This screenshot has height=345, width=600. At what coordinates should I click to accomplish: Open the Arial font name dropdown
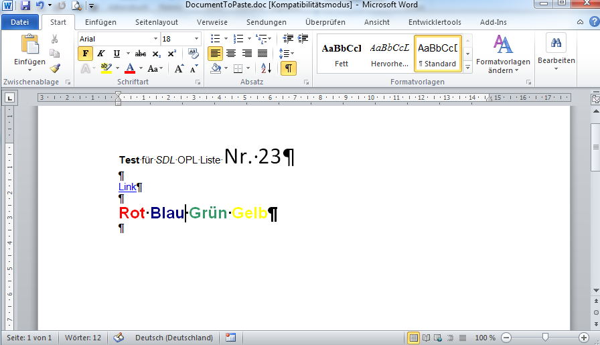coord(154,39)
